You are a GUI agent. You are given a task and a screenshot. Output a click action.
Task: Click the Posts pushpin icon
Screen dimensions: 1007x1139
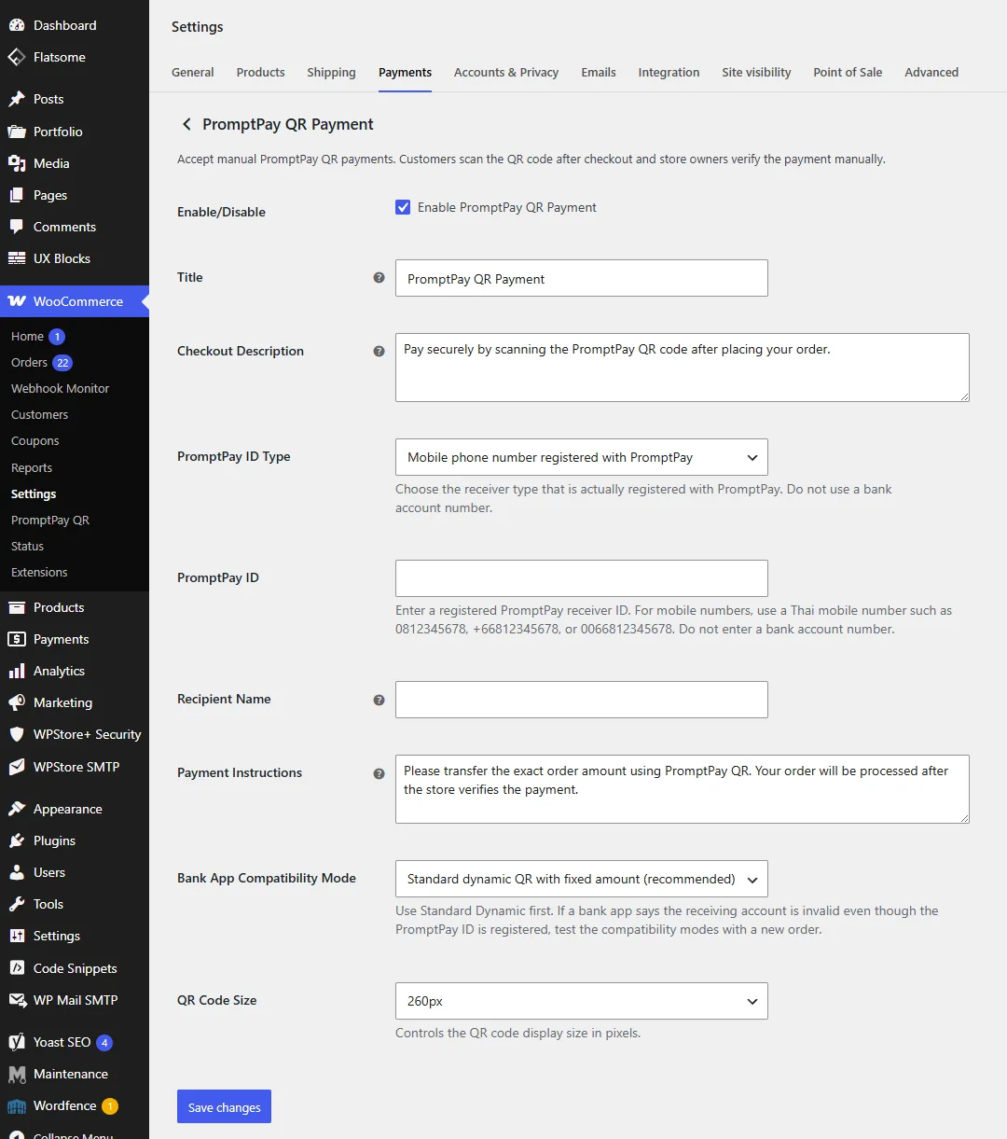(x=17, y=99)
